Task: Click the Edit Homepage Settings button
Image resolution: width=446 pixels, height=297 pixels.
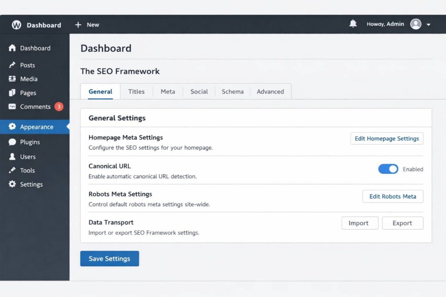Action: pos(386,139)
